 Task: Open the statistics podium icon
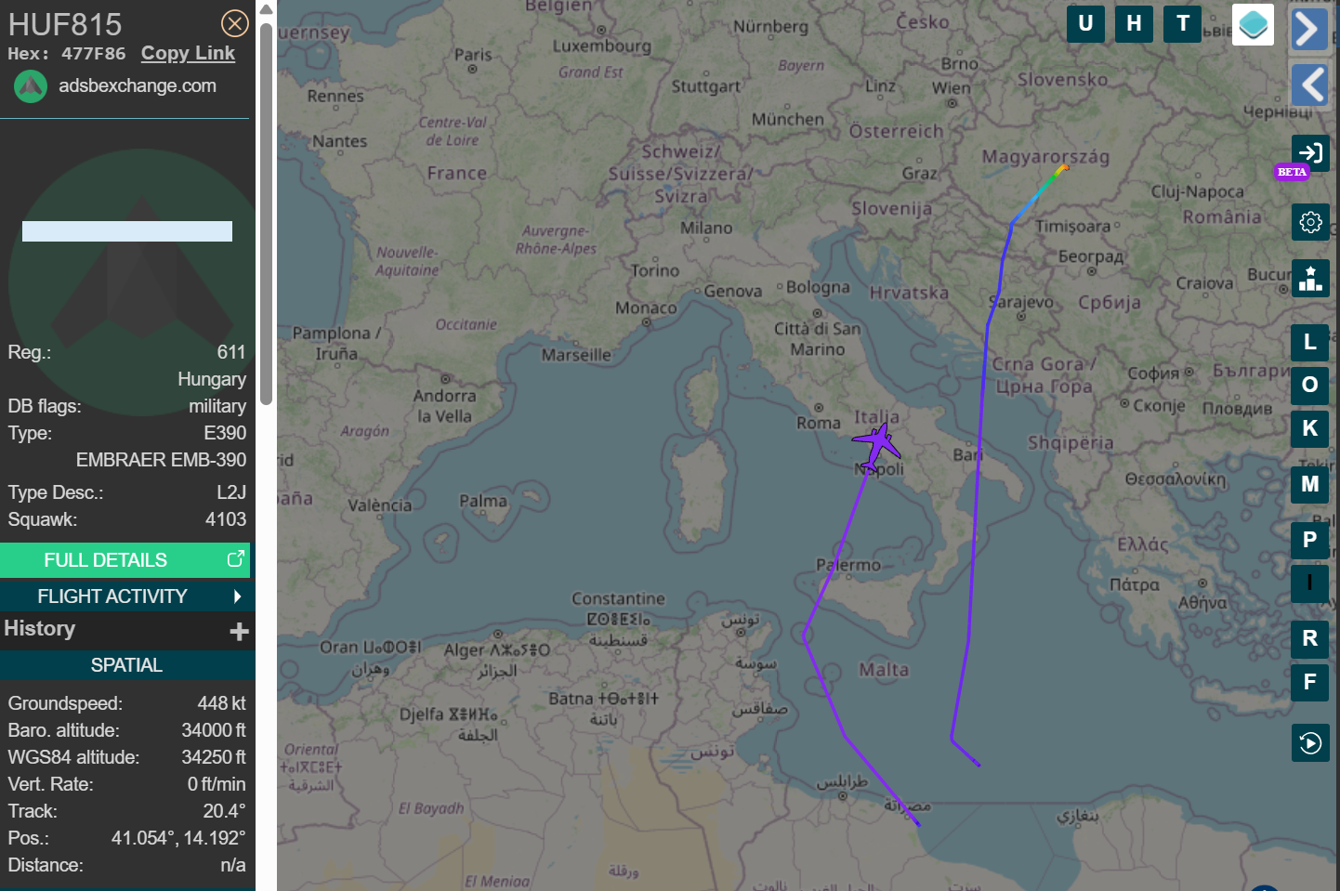1310,278
